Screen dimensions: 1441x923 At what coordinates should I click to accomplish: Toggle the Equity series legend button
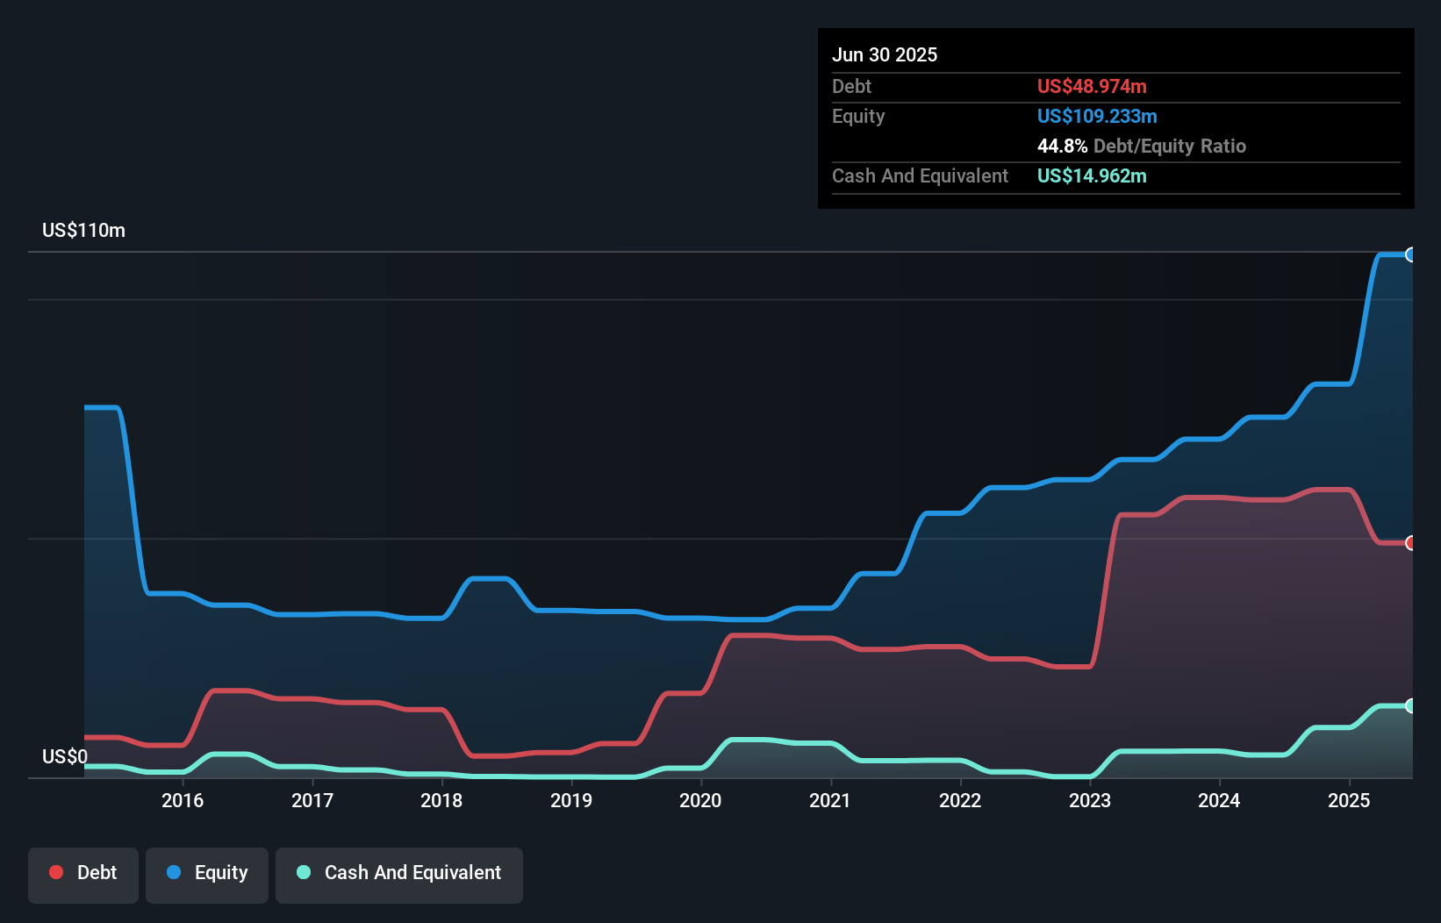point(207,873)
